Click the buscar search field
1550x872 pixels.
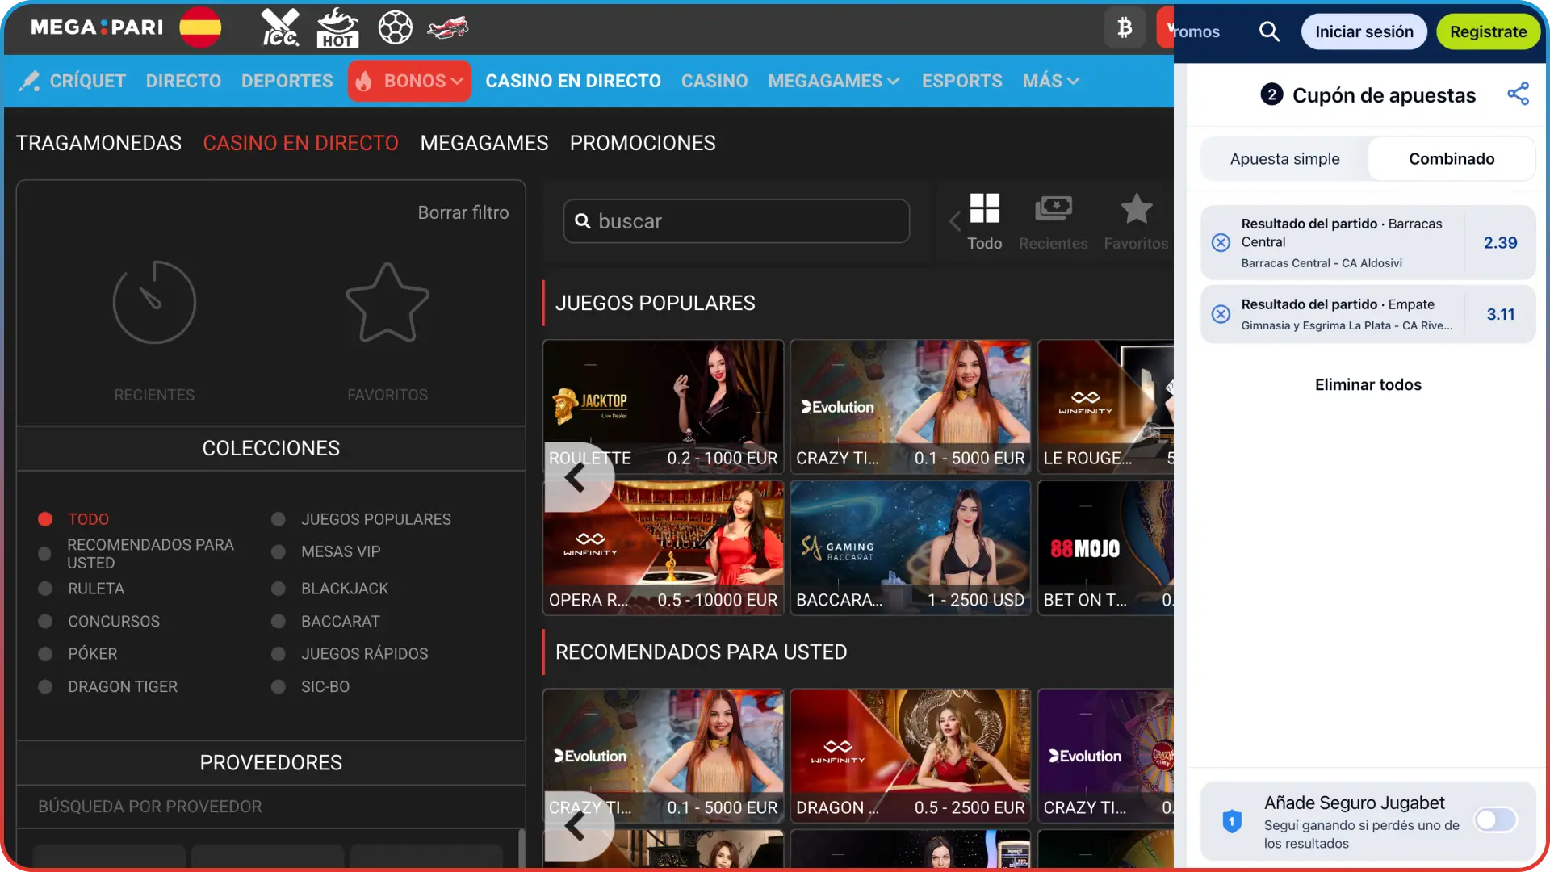pyautogui.click(x=736, y=221)
